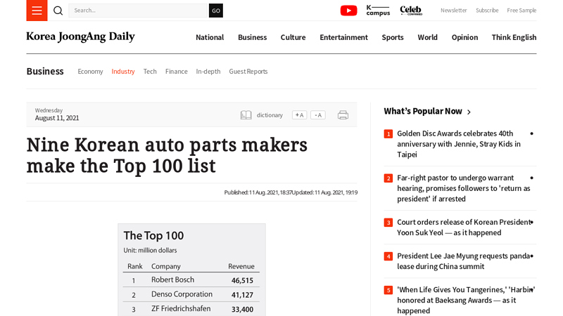Click the dictionary text label
This screenshot has width=563, height=316.
[x=270, y=115]
